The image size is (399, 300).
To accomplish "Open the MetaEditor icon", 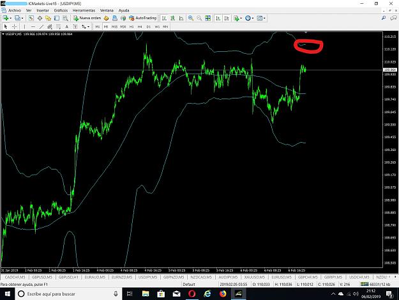I will point(106,18).
